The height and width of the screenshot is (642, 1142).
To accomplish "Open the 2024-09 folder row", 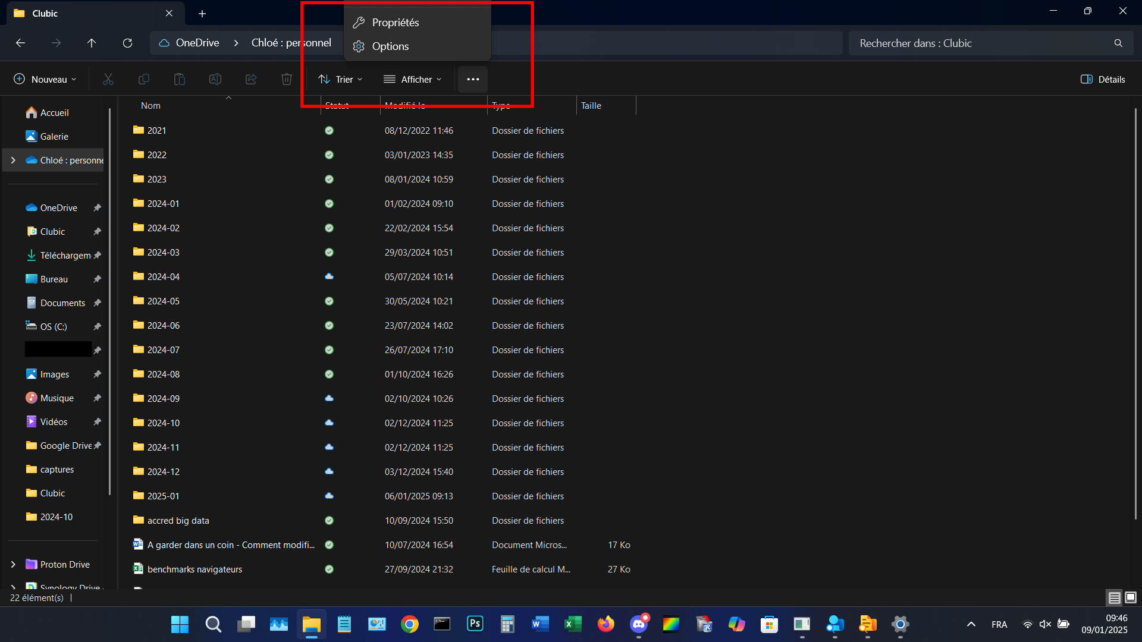I will (164, 398).
